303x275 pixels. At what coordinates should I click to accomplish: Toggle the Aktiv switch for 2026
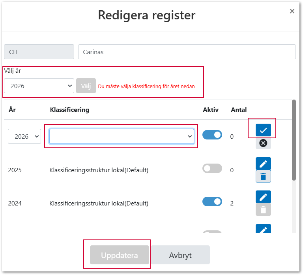[x=212, y=135]
